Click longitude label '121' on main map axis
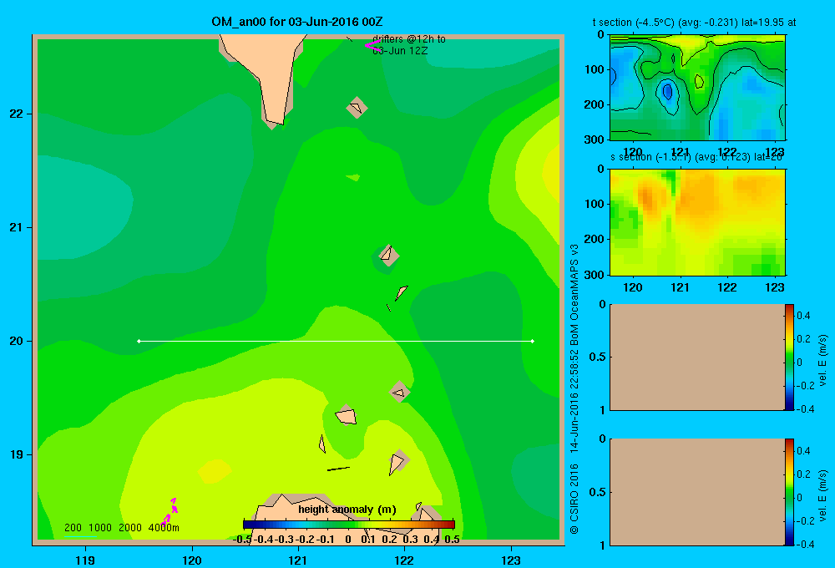This screenshot has width=835, height=568. (298, 560)
